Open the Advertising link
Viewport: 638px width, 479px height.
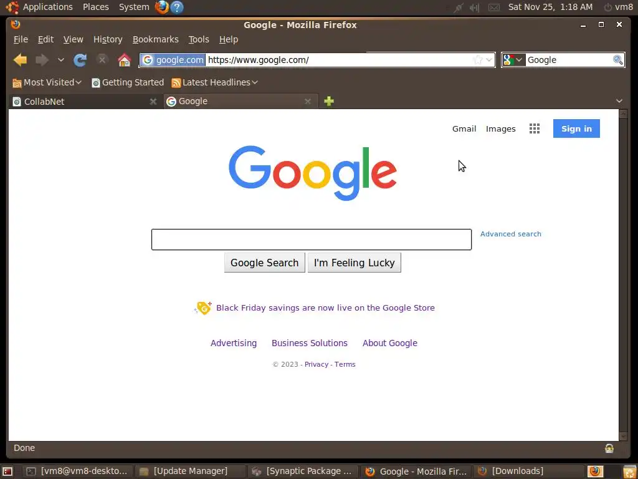click(234, 343)
